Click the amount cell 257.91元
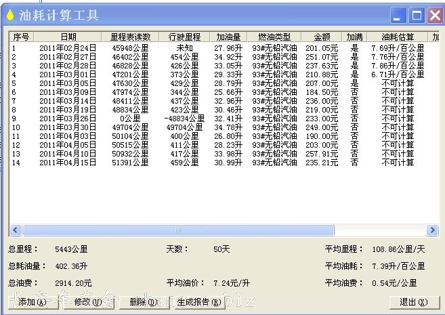 point(322,154)
